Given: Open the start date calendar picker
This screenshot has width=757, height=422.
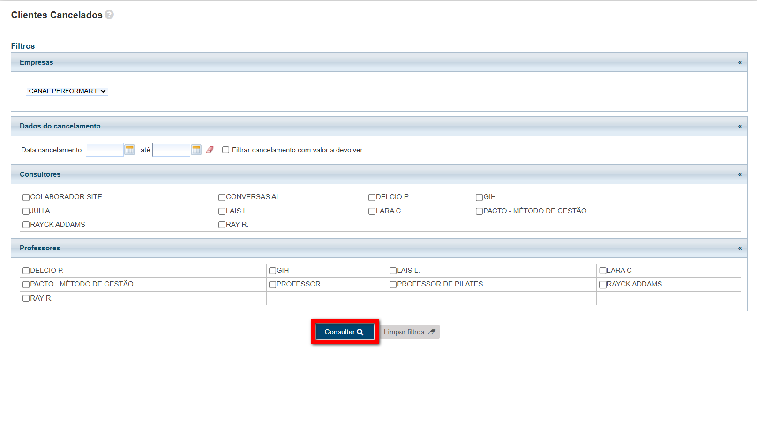Looking at the screenshot, I should [130, 150].
